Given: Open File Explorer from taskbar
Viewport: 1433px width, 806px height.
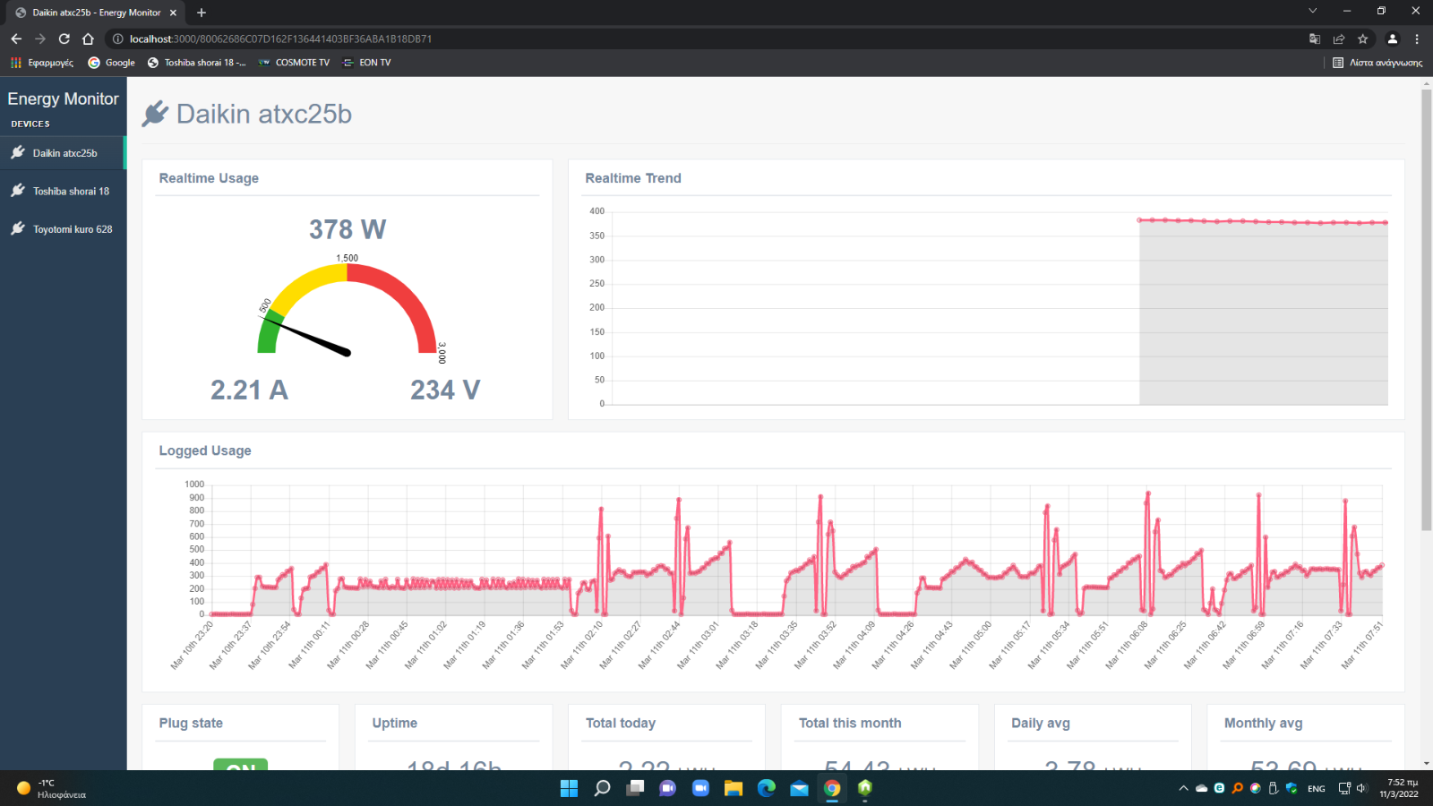Looking at the screenshot, I should (x=734, y=788).
